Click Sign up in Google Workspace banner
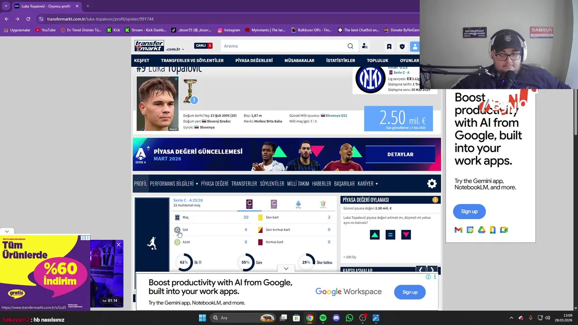The width and height of the screenshot is (578, 325). tap(410, 292)
